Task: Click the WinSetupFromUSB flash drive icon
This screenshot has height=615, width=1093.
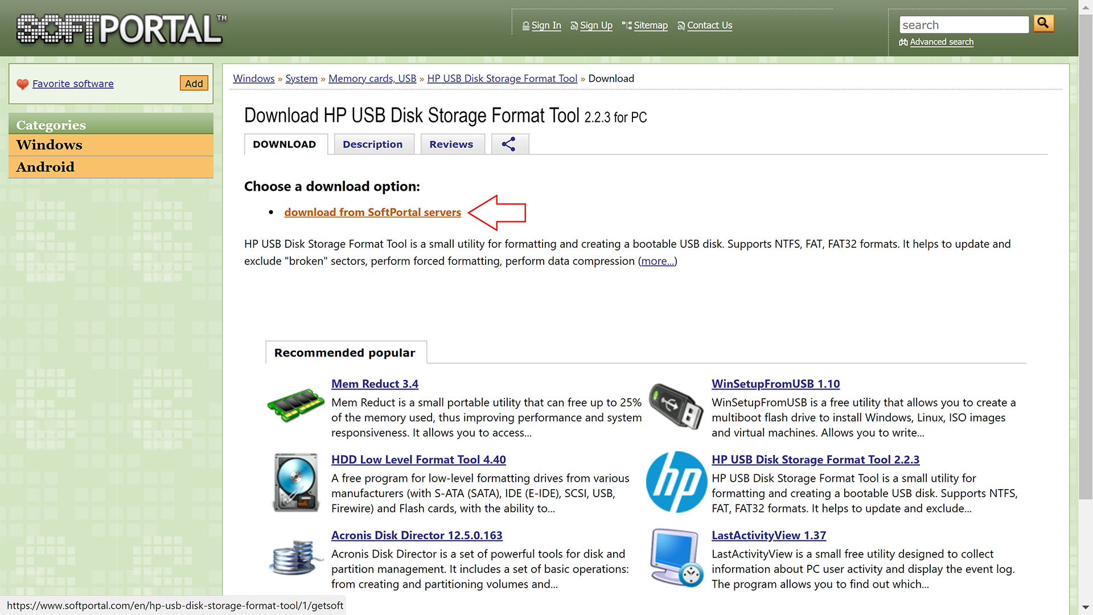Action: [676, 405]
